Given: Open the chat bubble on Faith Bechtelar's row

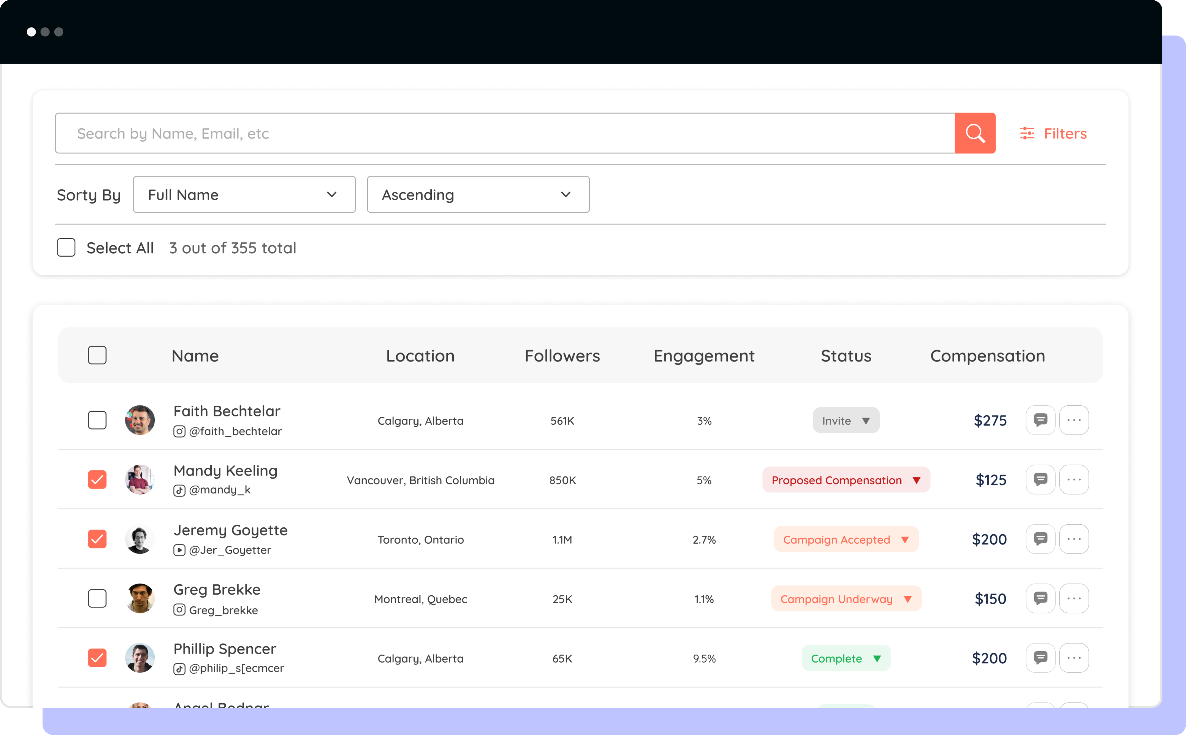Looking at the screenshot, I should pyautogui.click(x=1040, y=420).
